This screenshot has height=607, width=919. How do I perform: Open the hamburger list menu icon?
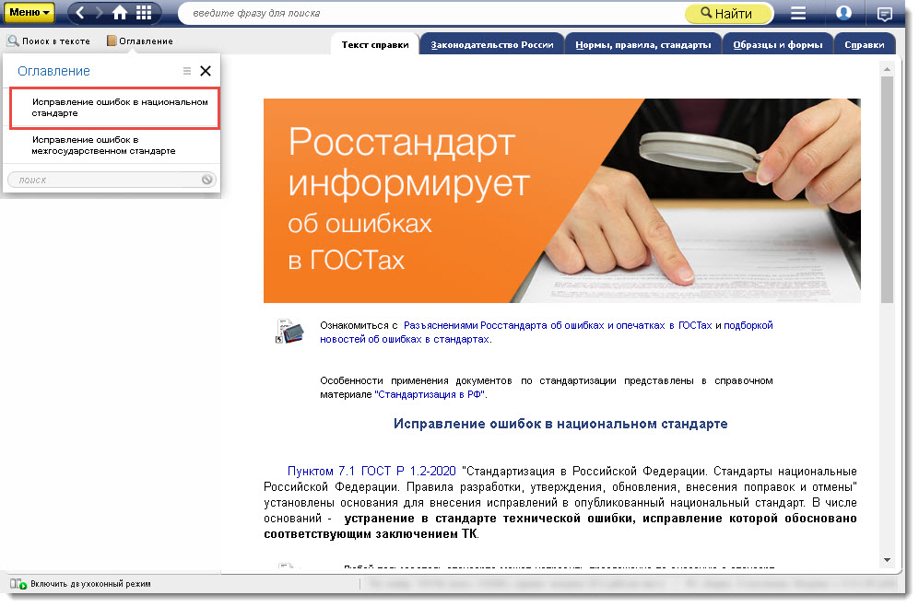point(798,13)
